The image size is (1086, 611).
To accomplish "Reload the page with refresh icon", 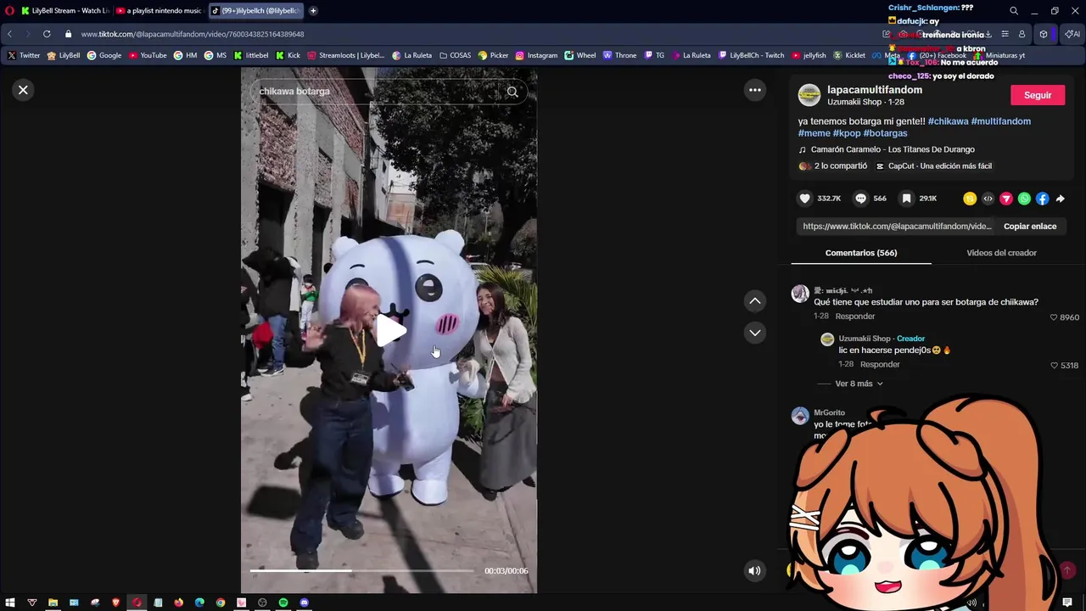I will click(47, 34).
